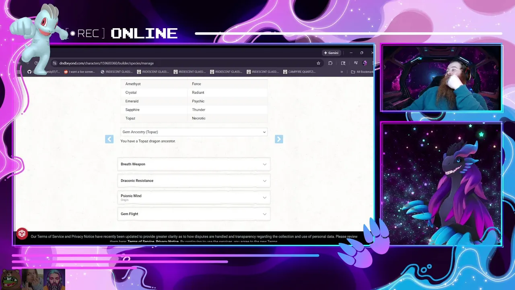The image size is (515, 290).
Task: Click 'You have a Topaz dragon ancestor' text
Action: (x=148, y=141)
